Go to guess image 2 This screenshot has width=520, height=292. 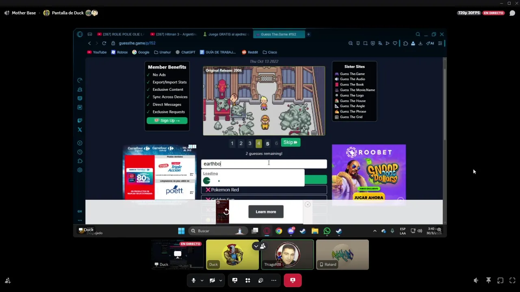point(241,143)
